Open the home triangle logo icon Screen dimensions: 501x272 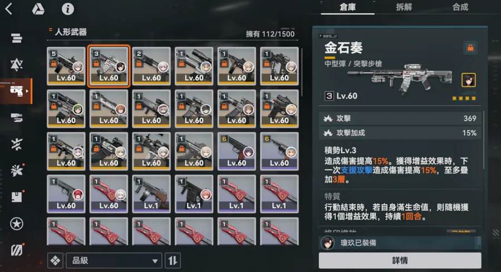tap(38, 9)
